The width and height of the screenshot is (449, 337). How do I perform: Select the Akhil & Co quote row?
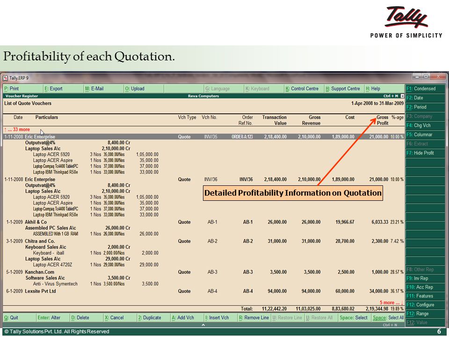click(x=203, y=222)
